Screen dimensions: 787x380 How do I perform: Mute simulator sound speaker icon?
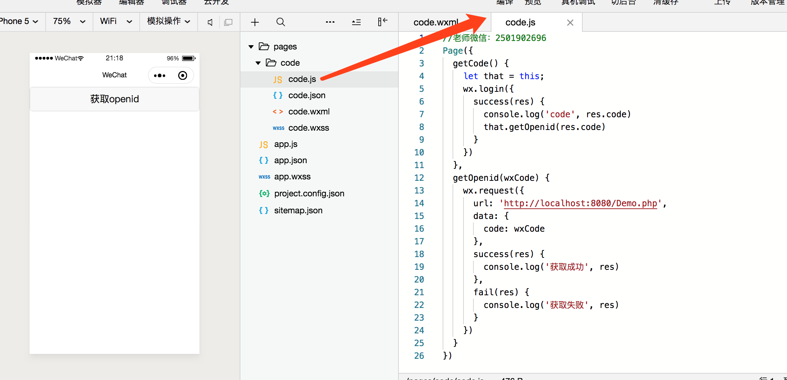[x=210, y=23]
